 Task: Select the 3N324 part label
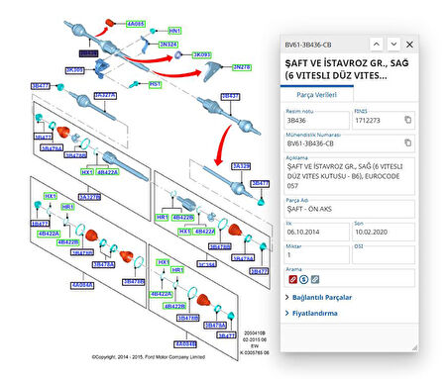coord(168,45)
